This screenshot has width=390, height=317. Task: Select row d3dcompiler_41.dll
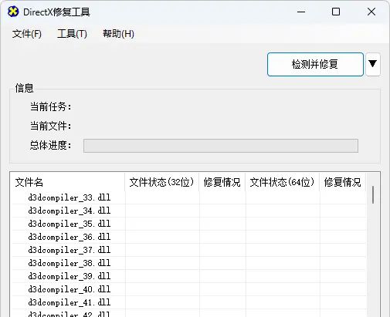(x=188, y=302)
